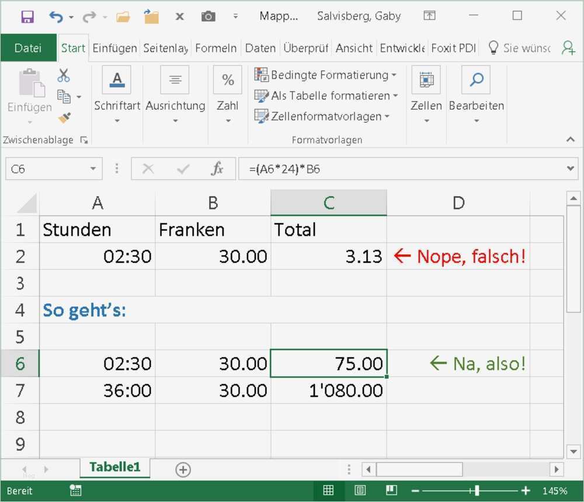Switch to the Einfügen ribbon tab
Image resolution: width=584 pixels, height=502 pixels.
[114, 48]
